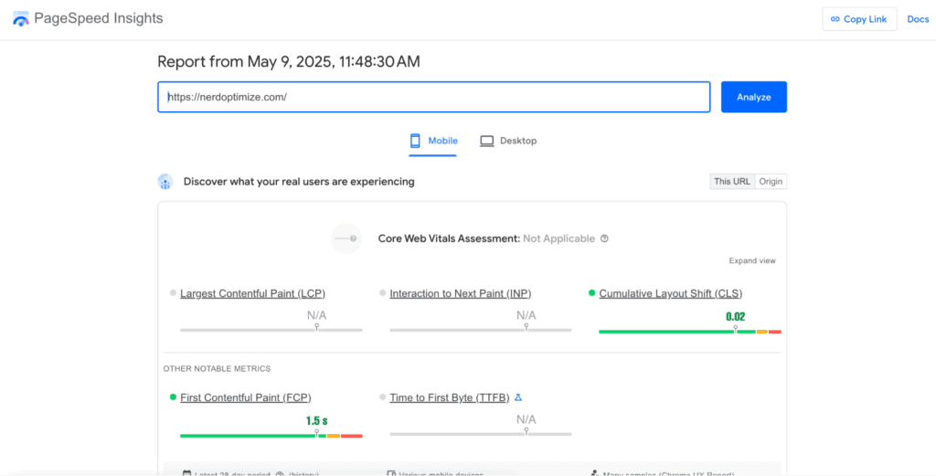Toggle field data to This URL
936x476 pixels.
[x=732, y=181]
